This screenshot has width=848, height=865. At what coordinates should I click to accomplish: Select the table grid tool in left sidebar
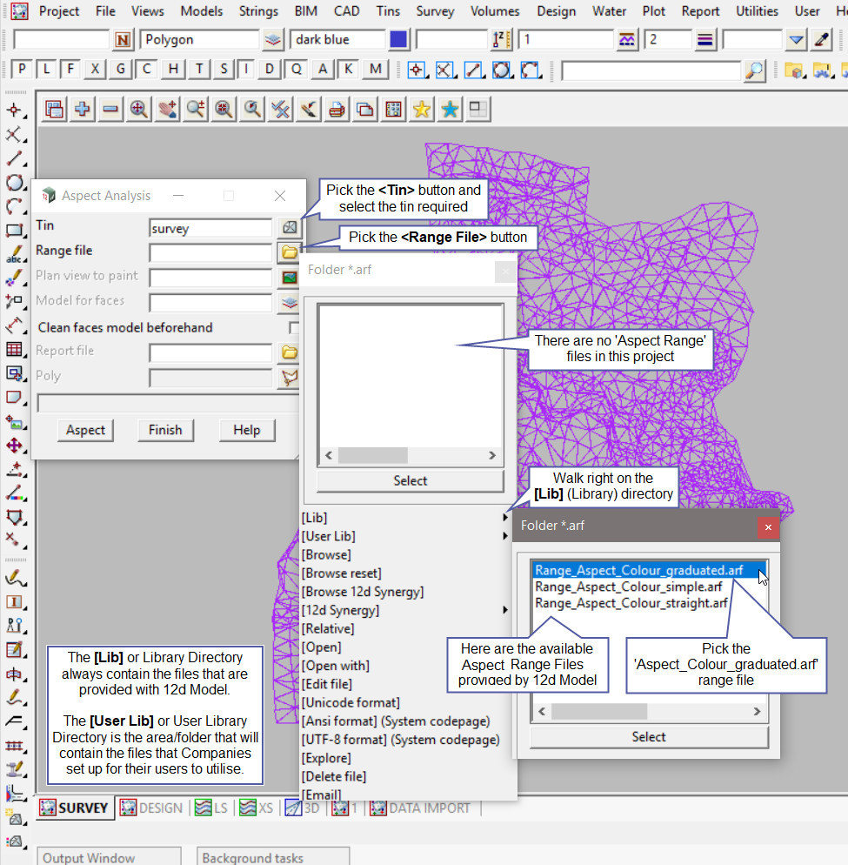(15, 349)
